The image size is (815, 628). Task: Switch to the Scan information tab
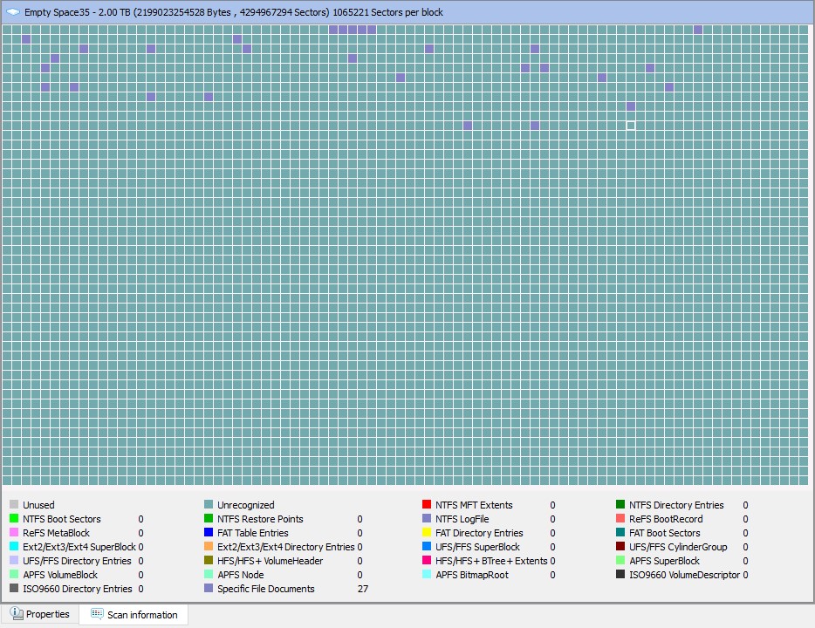134,615
